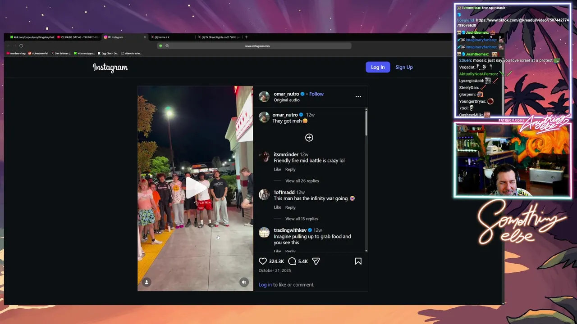The image size is (577, 324).
Task: Close the Instagram browser tab
Action: pyautogui.click(x=145, y=37)
